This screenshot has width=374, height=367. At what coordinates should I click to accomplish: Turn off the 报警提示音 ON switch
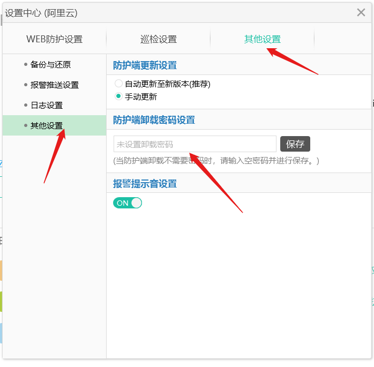pos(128,203)
